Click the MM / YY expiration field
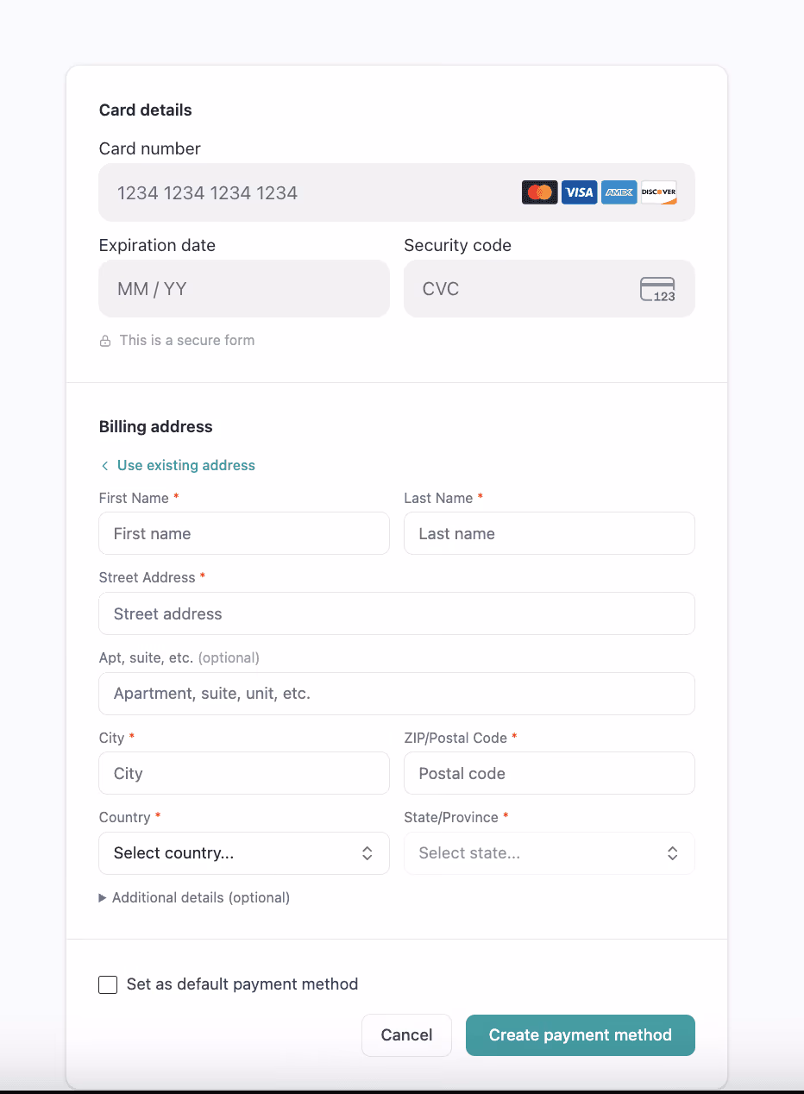804x1094 pixels. pyautogui.click(x=244, y=289)
